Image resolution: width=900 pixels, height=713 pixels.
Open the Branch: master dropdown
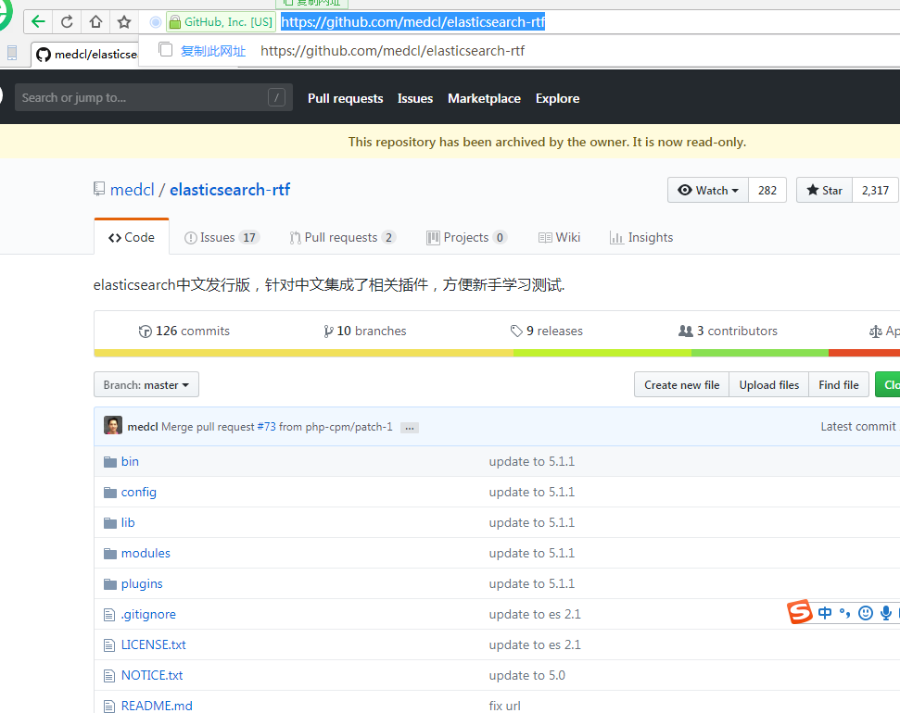146,384
